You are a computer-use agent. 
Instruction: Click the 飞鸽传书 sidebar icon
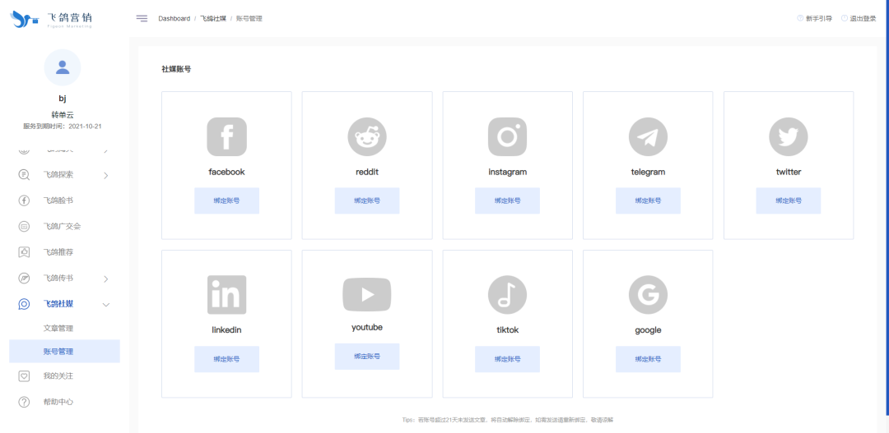tap(24, 278)
